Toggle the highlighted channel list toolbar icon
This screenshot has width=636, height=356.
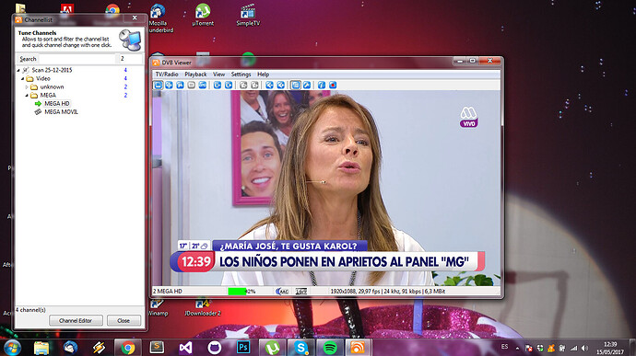[x=296, y=85]
